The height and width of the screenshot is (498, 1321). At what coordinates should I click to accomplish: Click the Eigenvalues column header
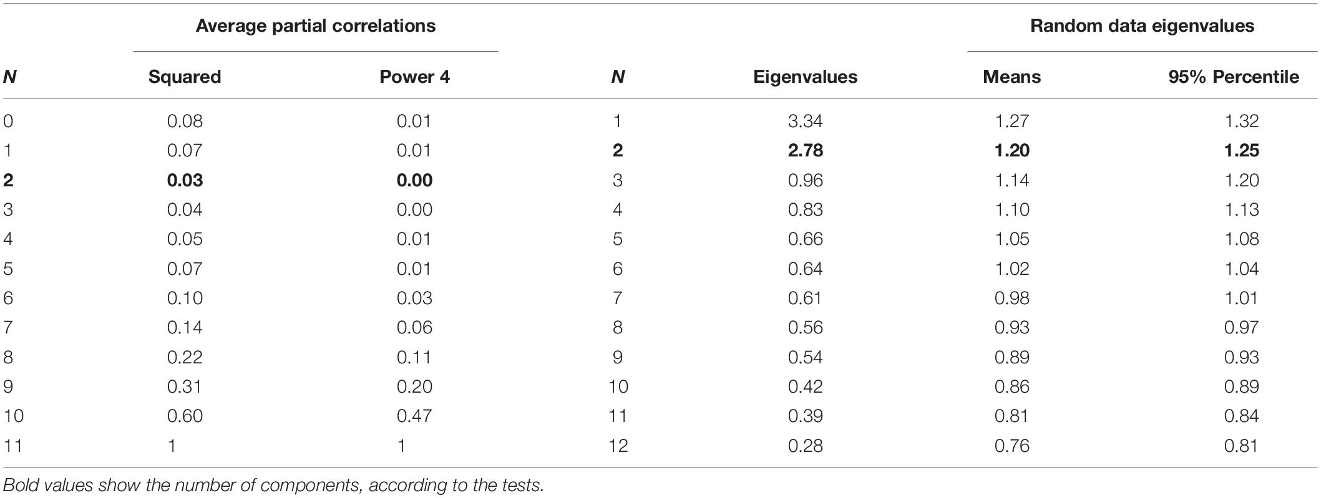point(805,77)
